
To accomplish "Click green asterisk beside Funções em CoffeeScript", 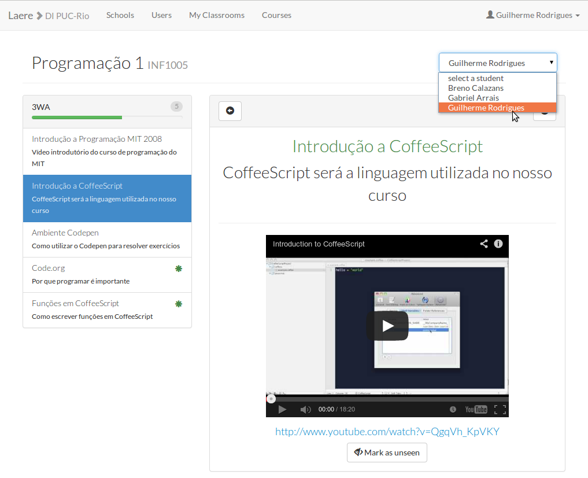I will [x=179, y=304].
